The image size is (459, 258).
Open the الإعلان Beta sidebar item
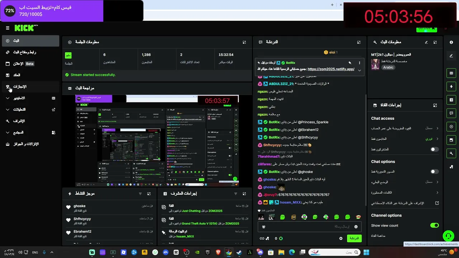30,64
